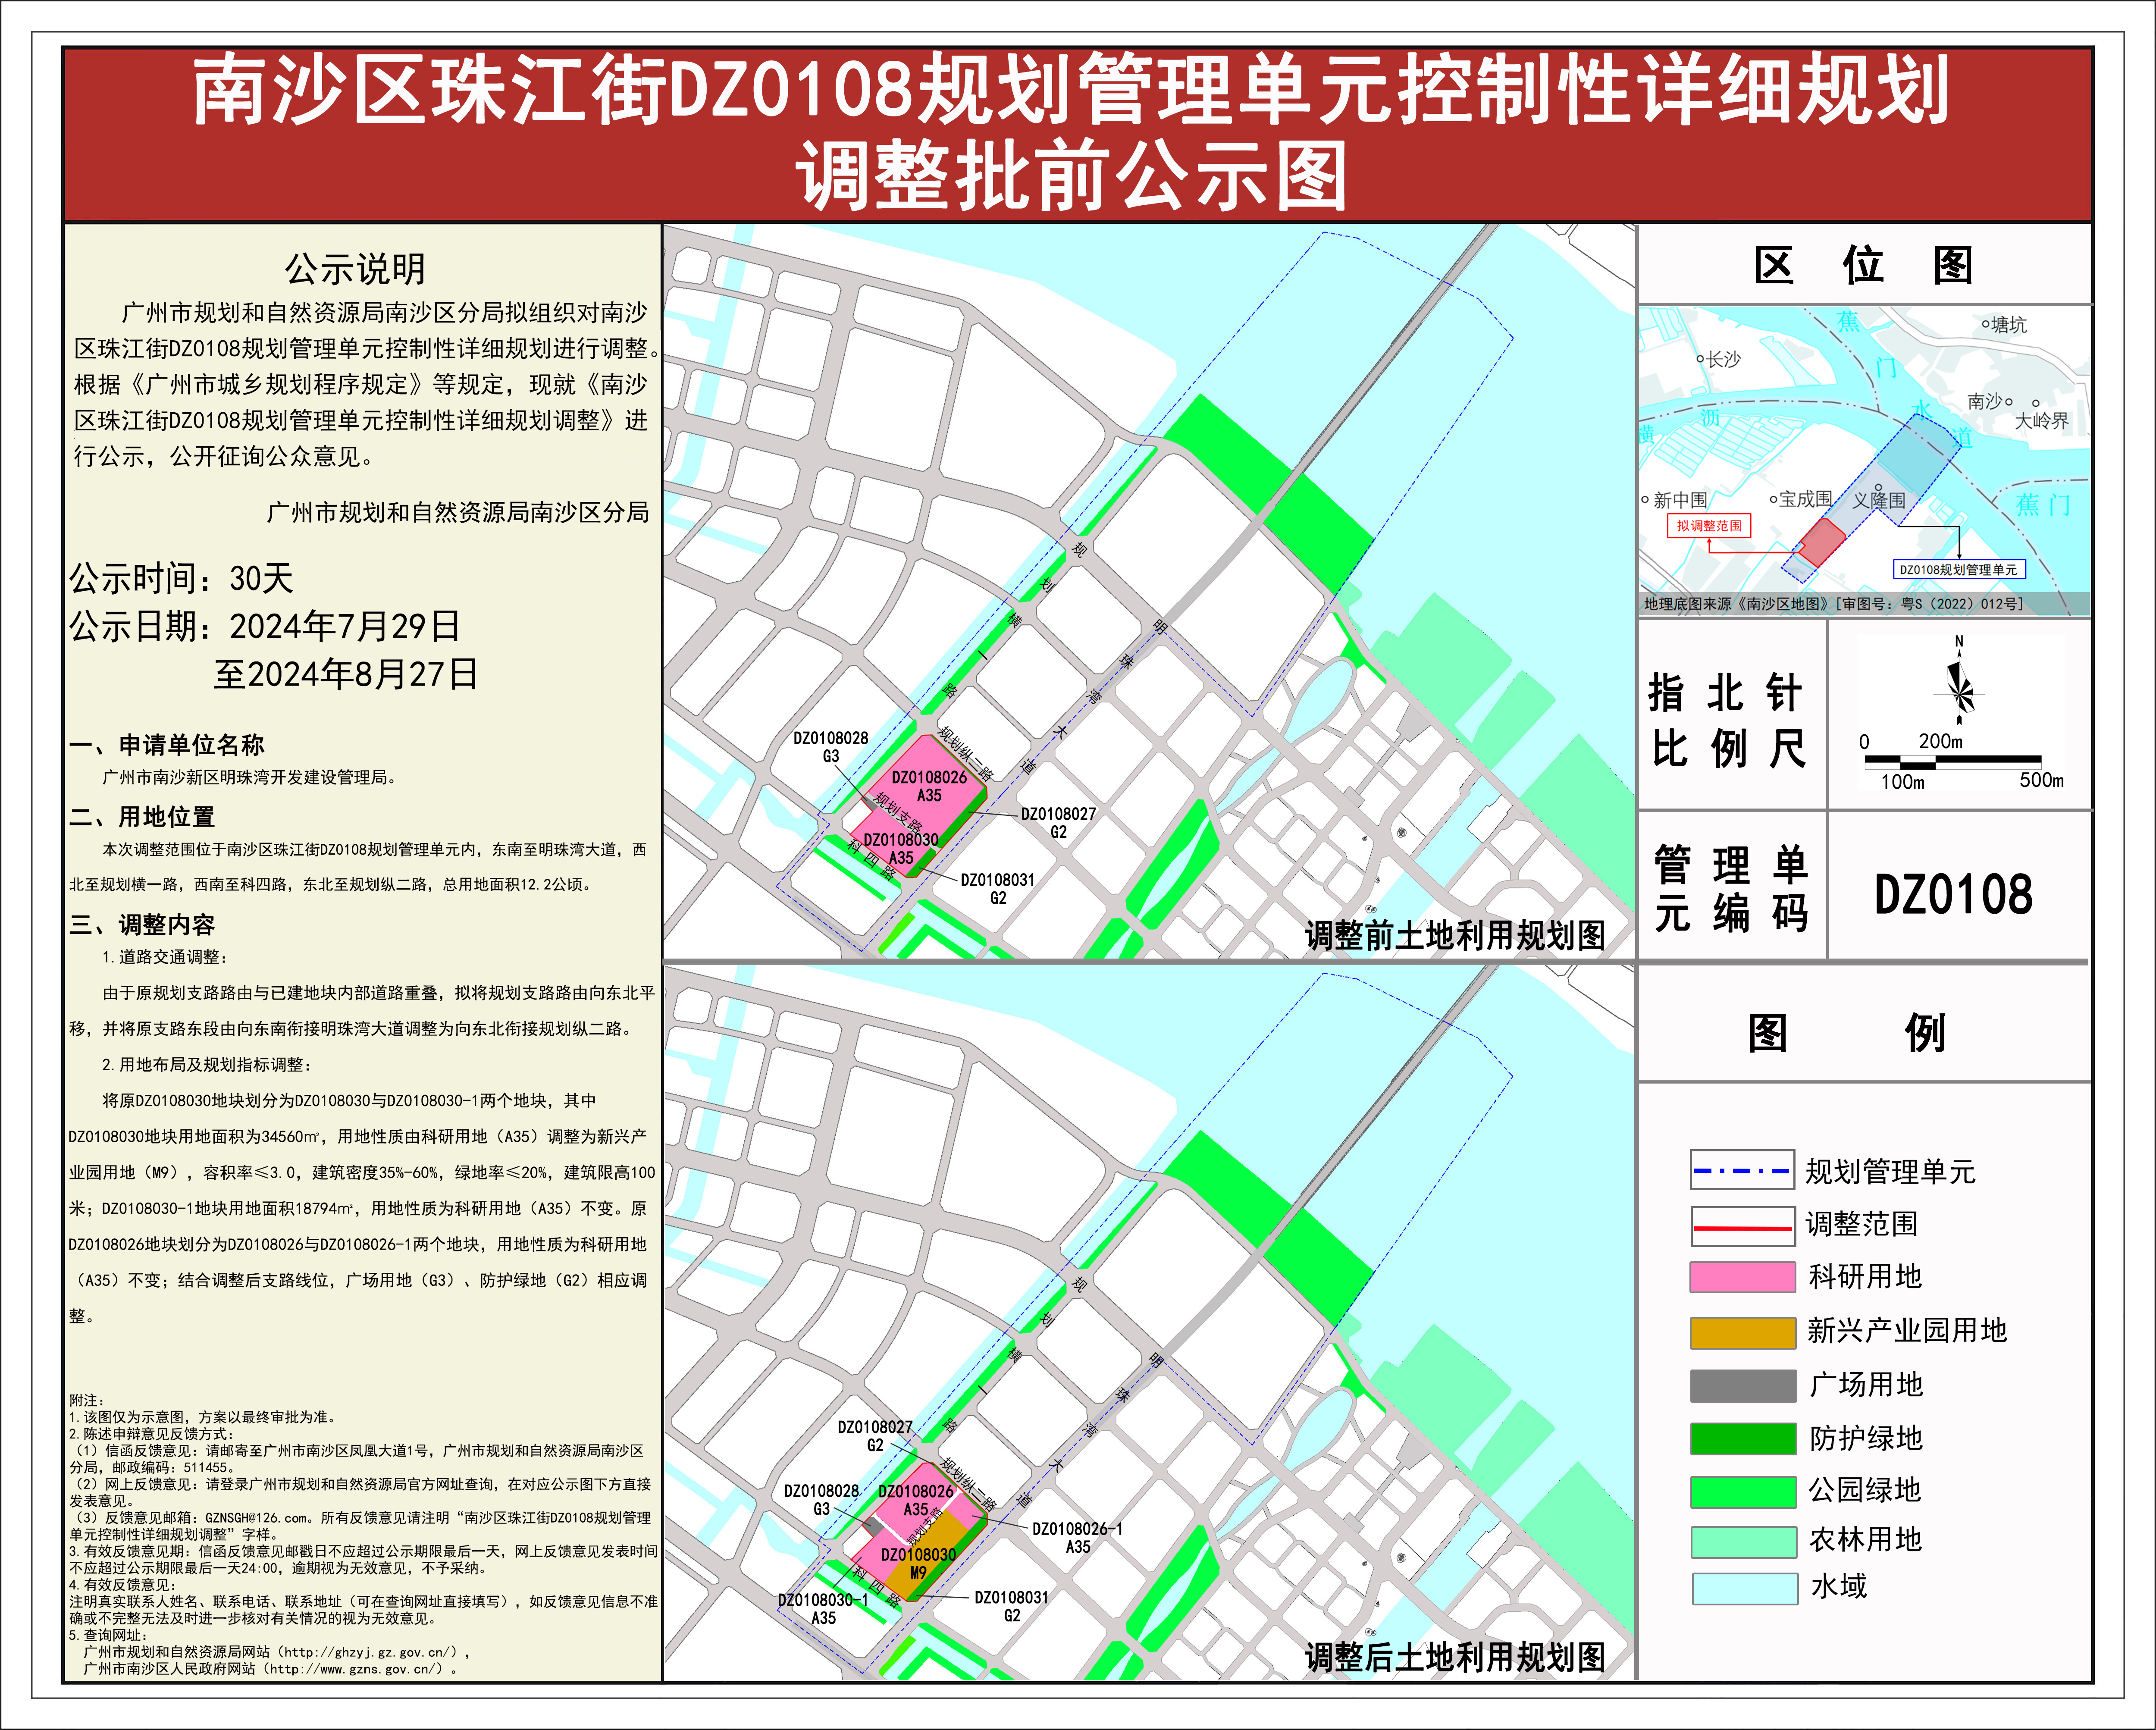The image size is (2156, 1730).
Task: Click the 地理底图来源 map source note
Action: 1833,604
